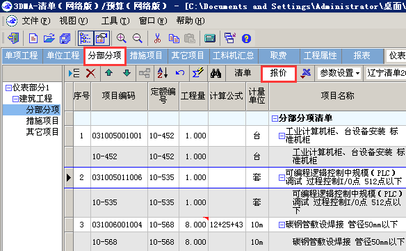Collapse the 碳钢管敷设焊接 item expander
Screen dimensions: 406x251
pos(282,225)
